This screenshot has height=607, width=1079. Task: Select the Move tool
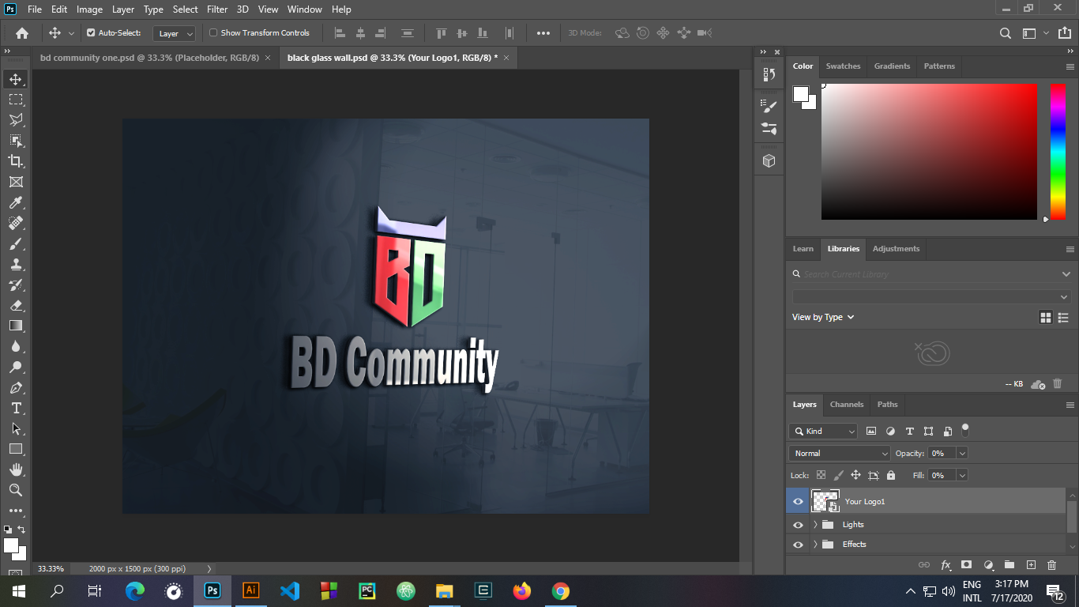coord(16,79)
